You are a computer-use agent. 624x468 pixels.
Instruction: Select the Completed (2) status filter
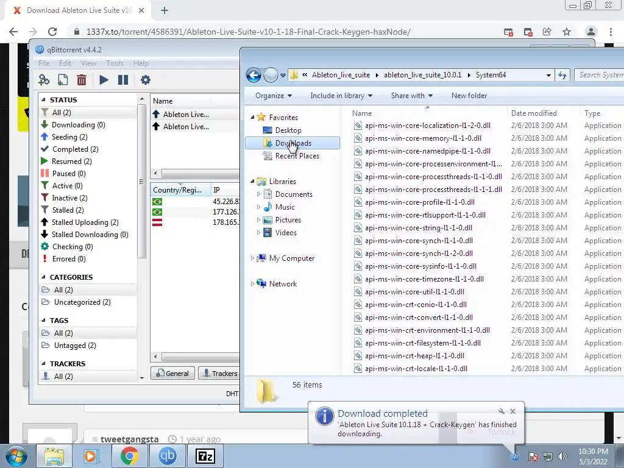[75, 149]
